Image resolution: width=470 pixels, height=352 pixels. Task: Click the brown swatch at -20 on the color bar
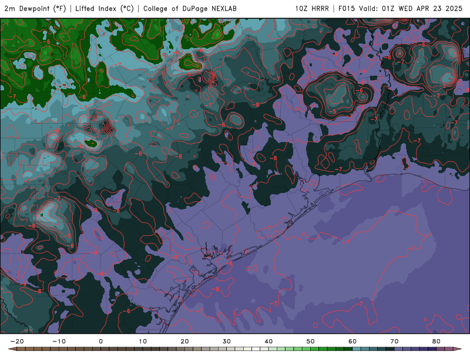click(x=21, y=349)
